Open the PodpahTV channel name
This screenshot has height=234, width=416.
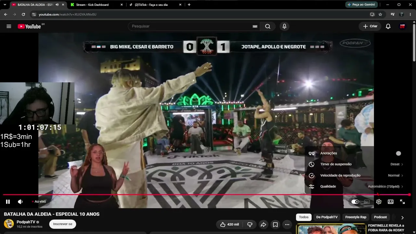click(26, 222)
